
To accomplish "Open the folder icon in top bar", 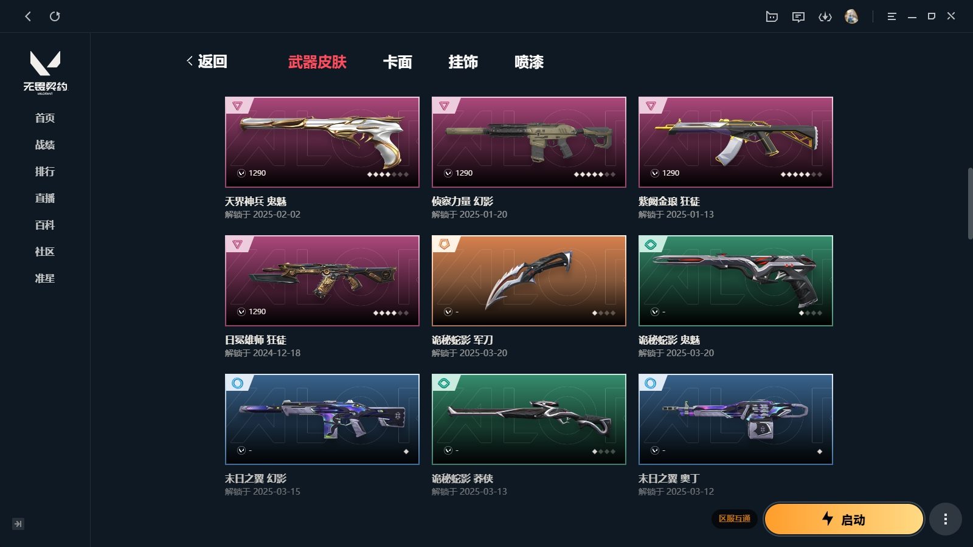I will 772,17.
